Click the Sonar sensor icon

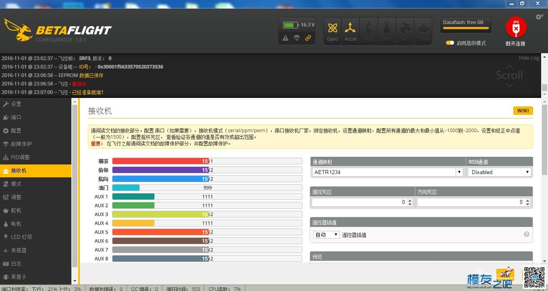point(423,31)
